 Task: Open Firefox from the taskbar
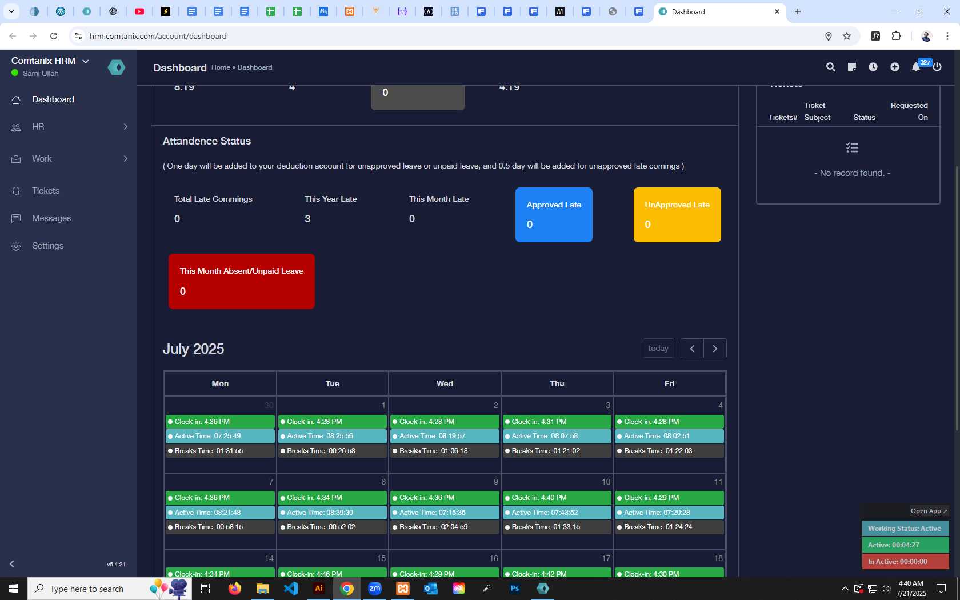tap(235, 588)
